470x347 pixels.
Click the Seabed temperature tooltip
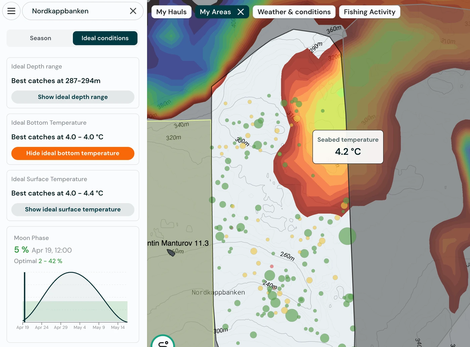click(348, 147)
